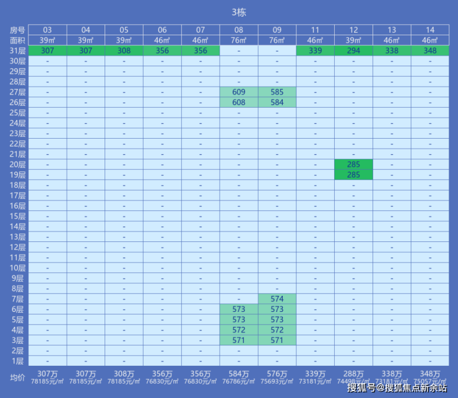This screenshot has height=398, width=458.
Task: Click the 1层 row label
Action: [x=17, y=361]
